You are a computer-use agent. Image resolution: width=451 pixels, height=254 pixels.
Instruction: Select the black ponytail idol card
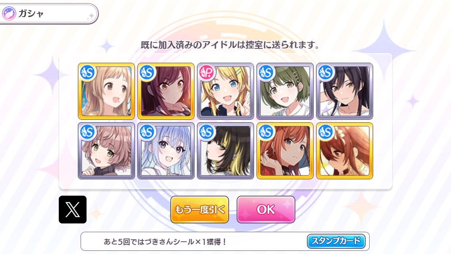tap(345, 91)
